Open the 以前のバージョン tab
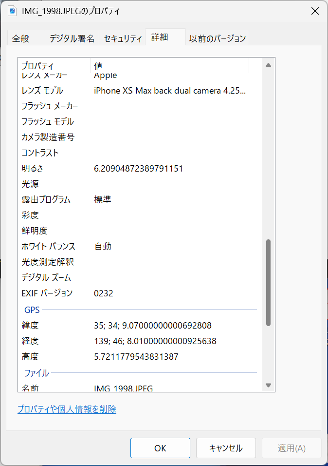 (218, 38)
